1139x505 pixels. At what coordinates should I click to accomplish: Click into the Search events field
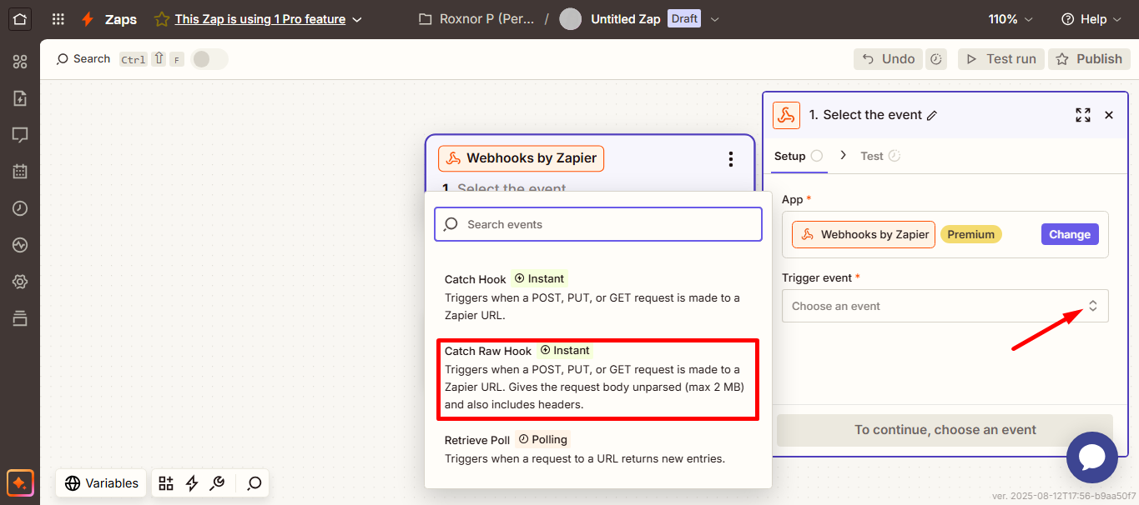pyautogui.click(x=598, y=224)
